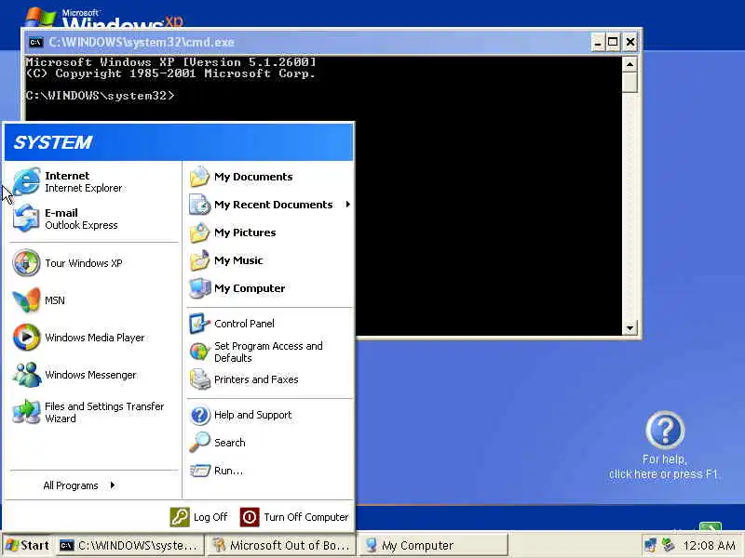
Task: Open the My Documents folder icon
Action: click(x=199, y=177)
